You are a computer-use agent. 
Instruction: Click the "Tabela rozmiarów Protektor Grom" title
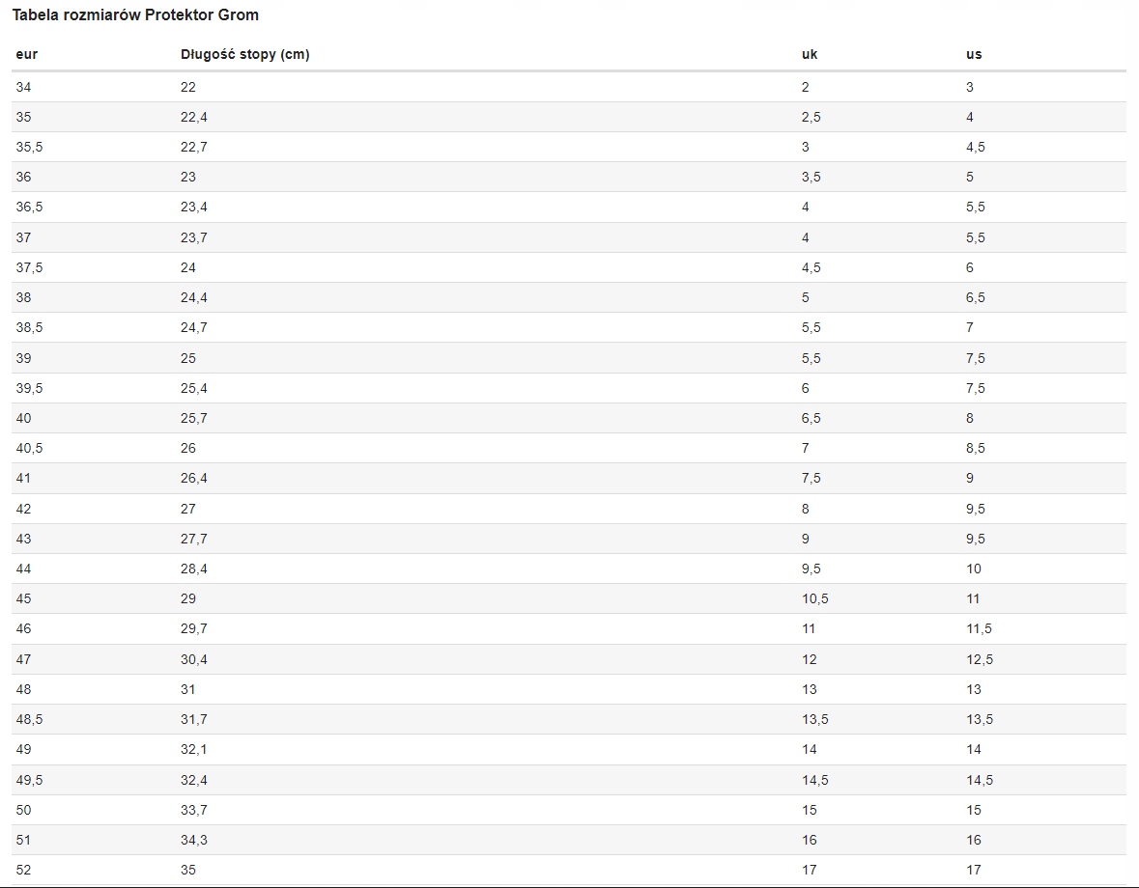[135, 15]
